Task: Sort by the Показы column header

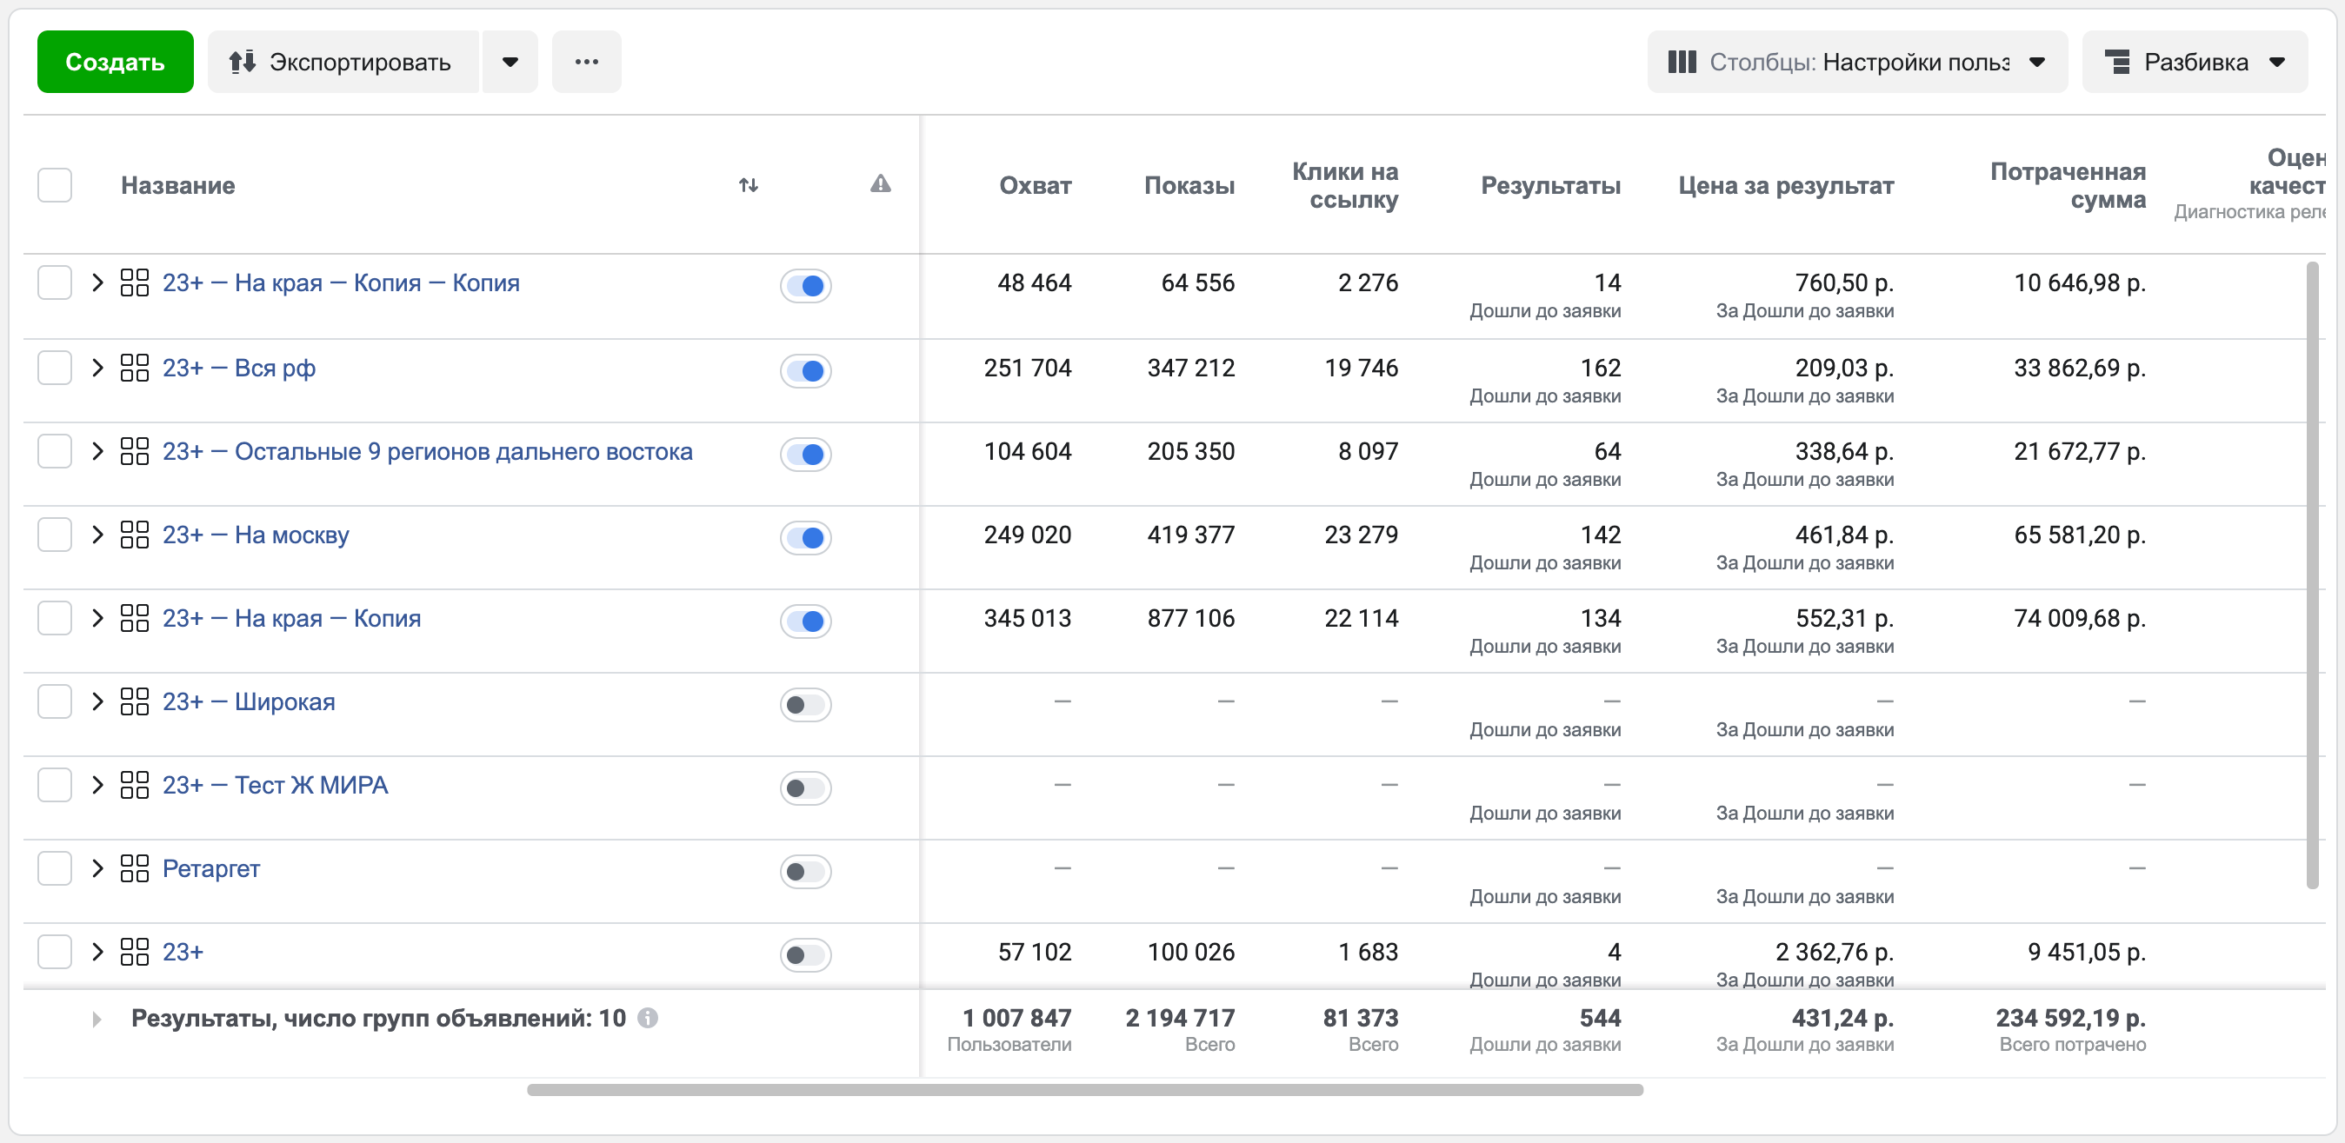Action: coord(1189,185)
